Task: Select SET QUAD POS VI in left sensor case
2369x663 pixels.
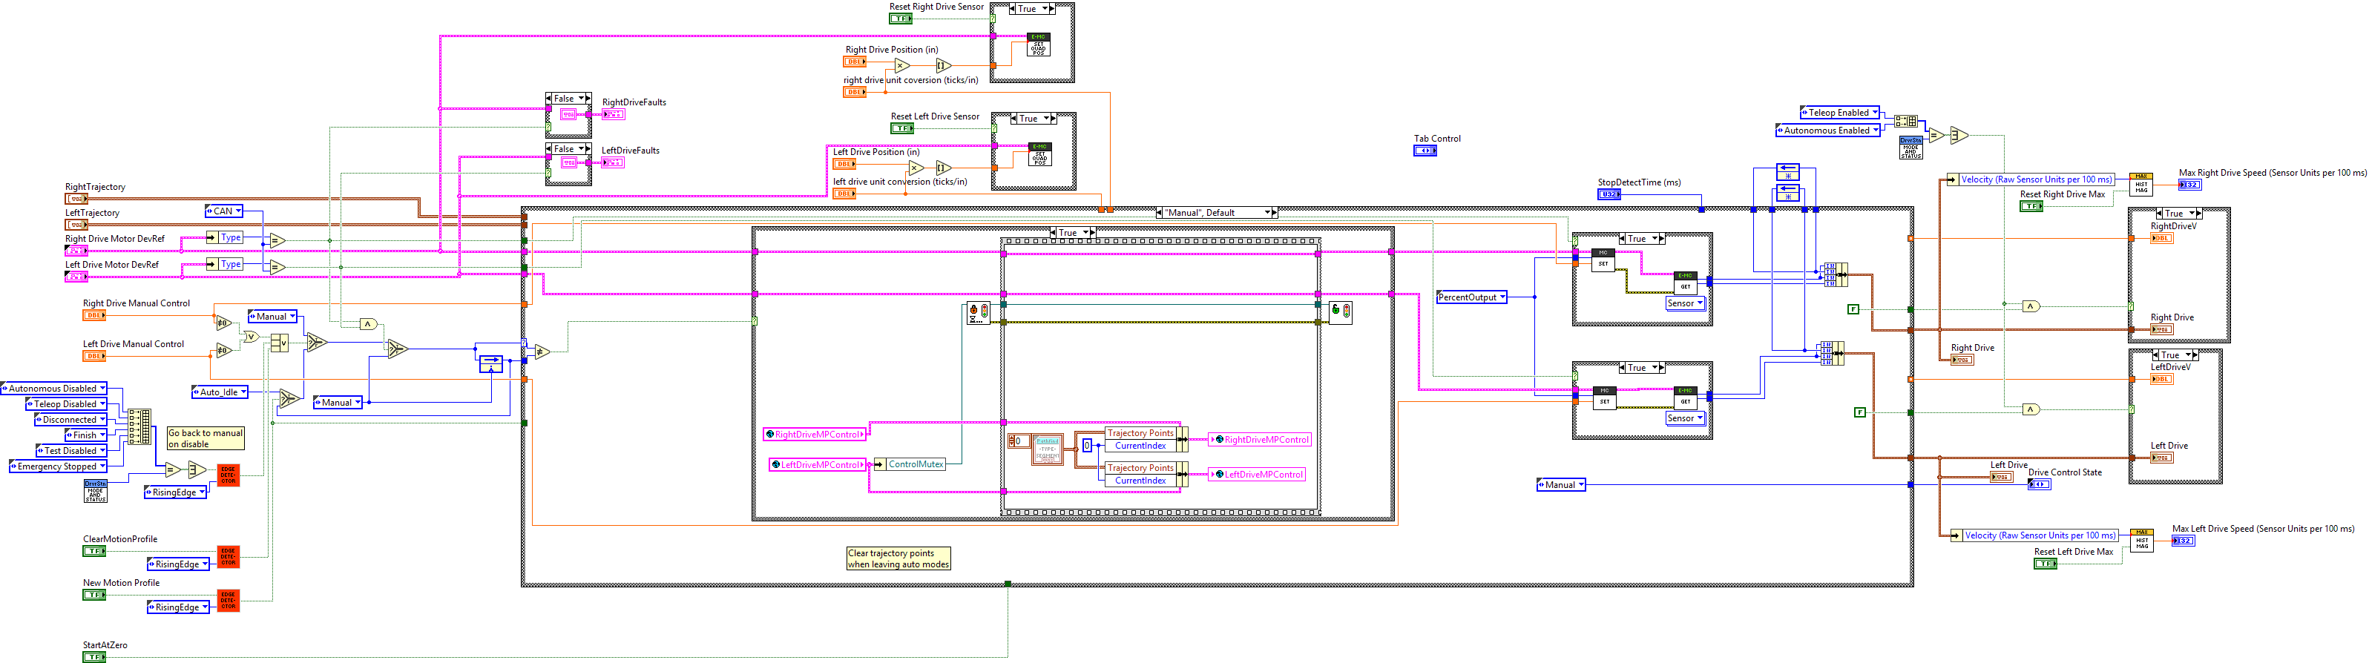Action: click(x=1039, y=154)
